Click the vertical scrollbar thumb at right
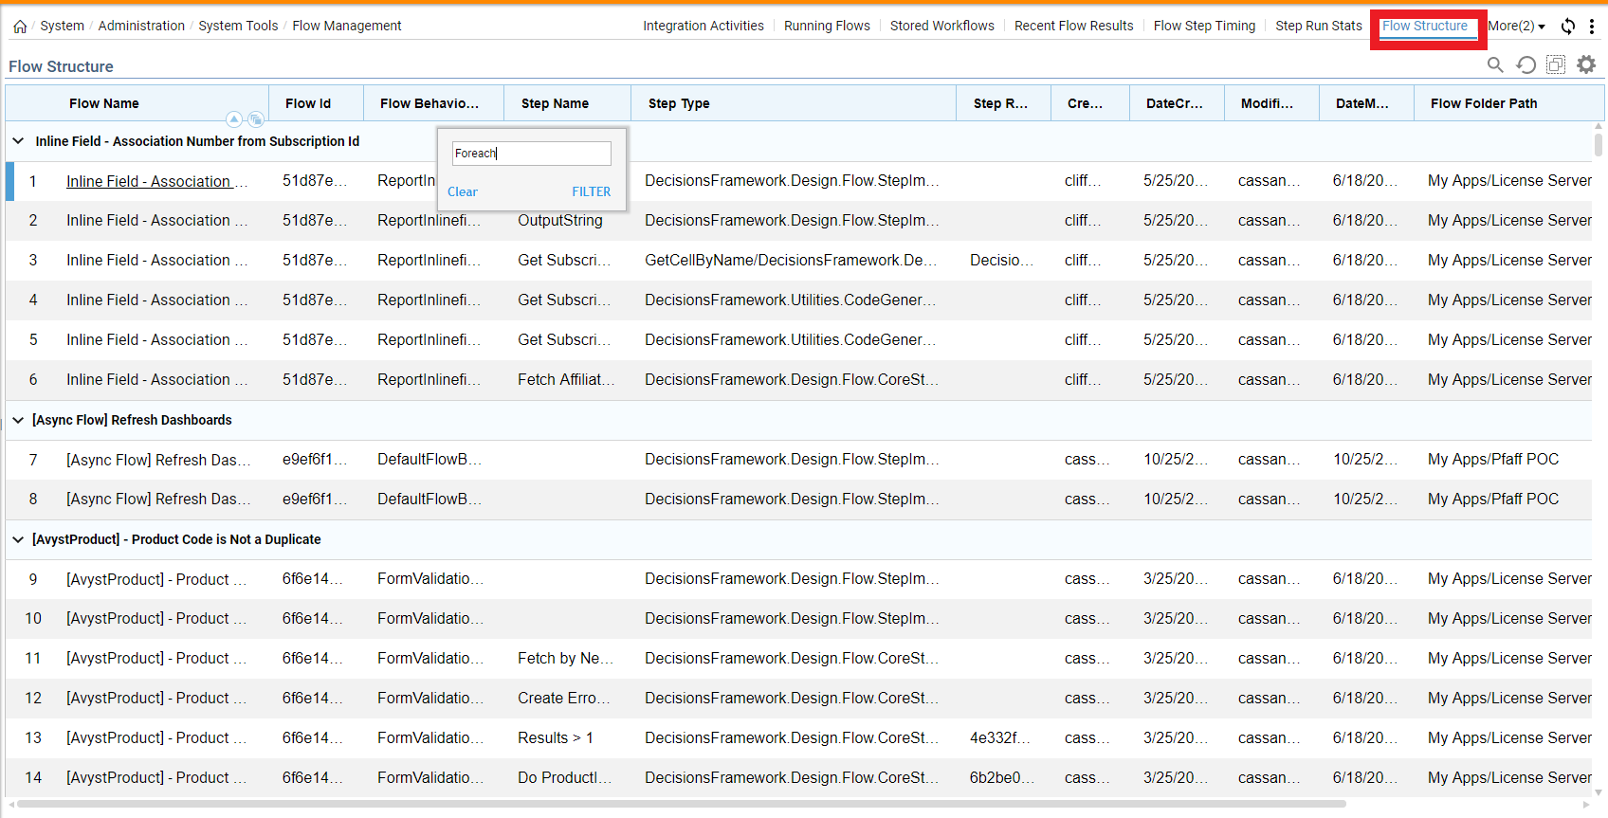This screenshot has height=818, width=1608. [1599, 144]
